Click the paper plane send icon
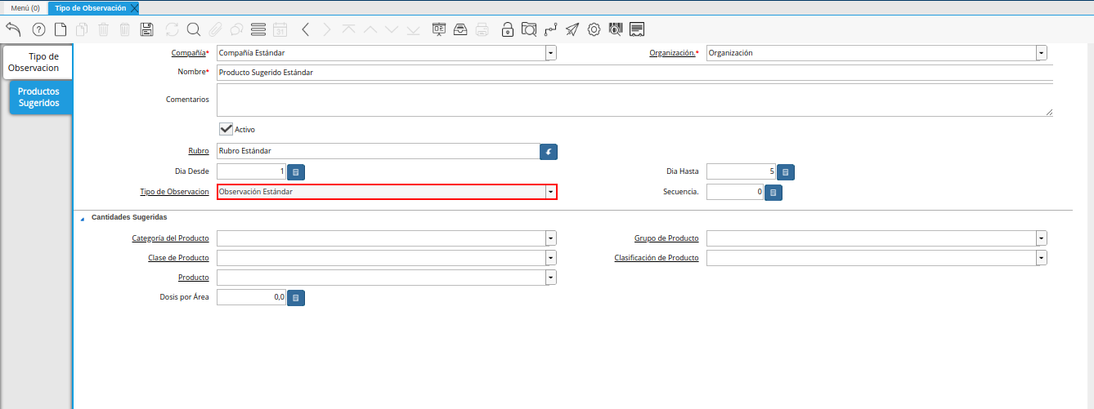Screen dimensions: 1094x409 click(572, 29)
